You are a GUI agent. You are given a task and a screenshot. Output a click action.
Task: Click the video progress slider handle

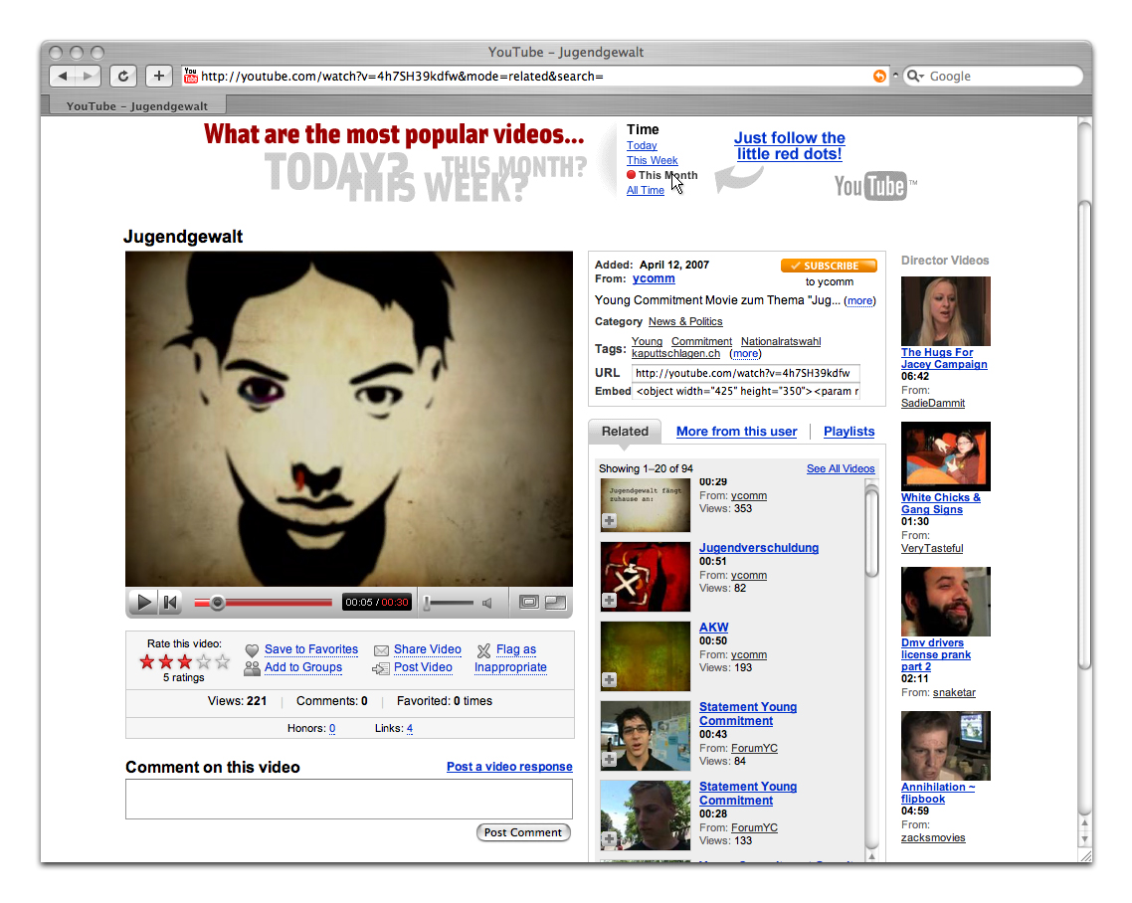217,602
